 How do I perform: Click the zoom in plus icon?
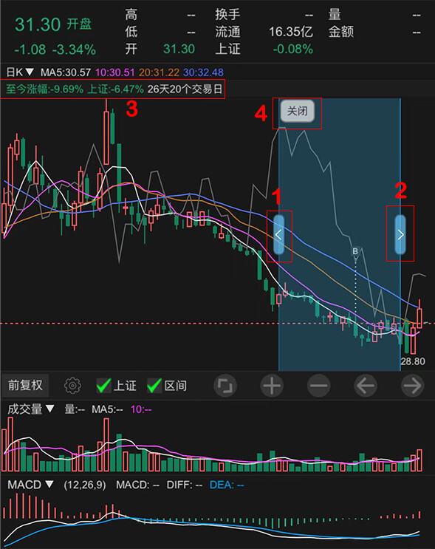coord(272,386)
